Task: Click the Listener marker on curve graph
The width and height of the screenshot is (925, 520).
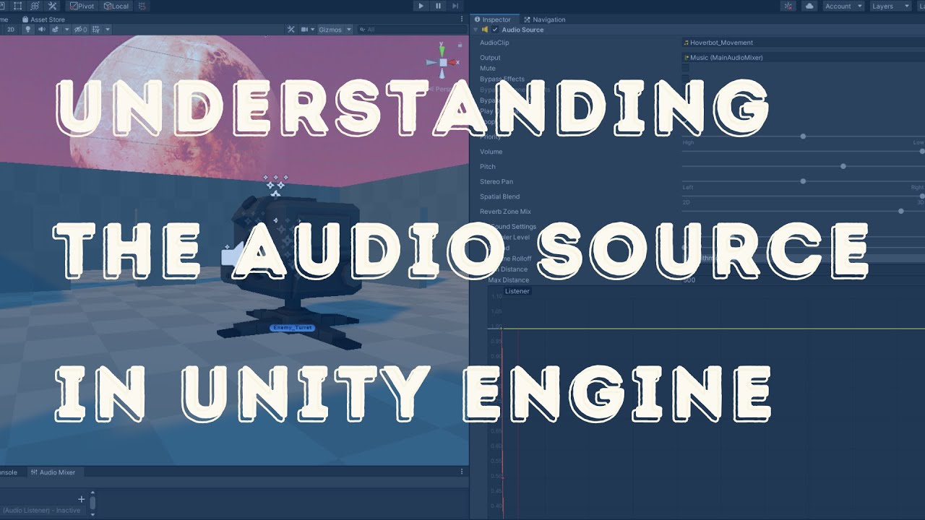Action: [517, 291]
